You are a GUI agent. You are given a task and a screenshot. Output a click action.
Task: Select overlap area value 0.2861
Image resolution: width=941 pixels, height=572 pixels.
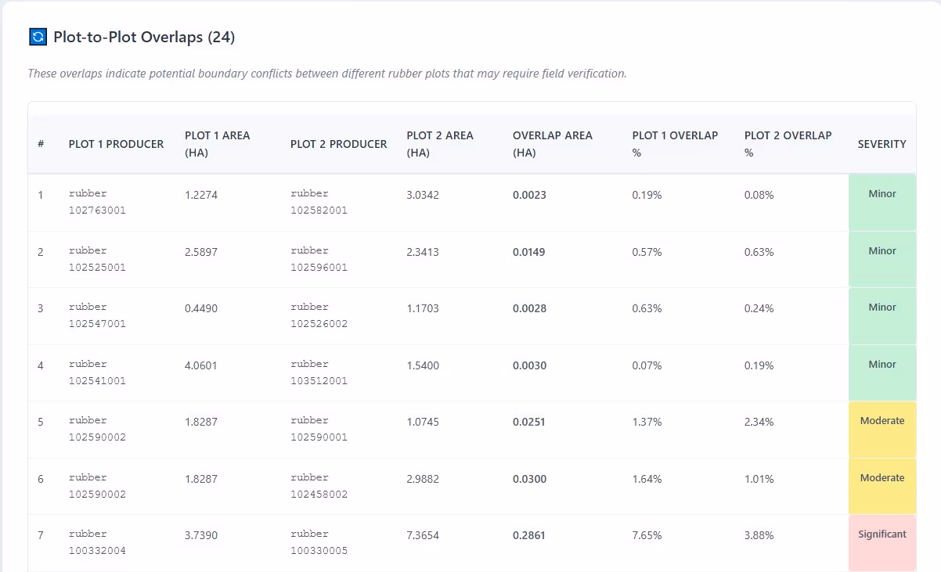529,536
